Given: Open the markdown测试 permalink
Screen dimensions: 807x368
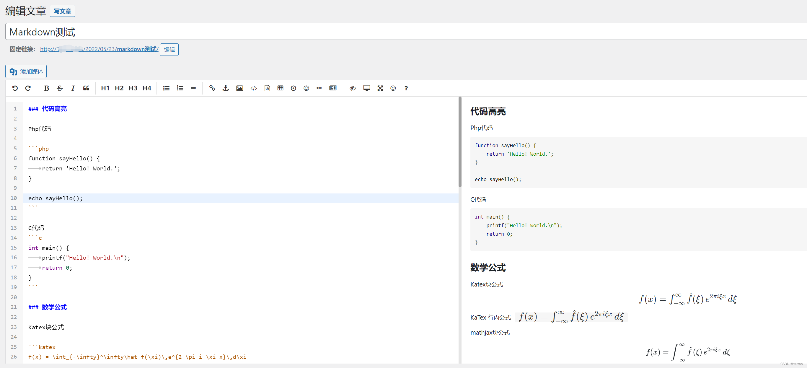Looking at the screenshot, I should coord(99,49).
